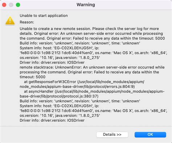The height and width of the screenshot is (143, 172).
Task: Click the green zoom window button
Action: 18,5
